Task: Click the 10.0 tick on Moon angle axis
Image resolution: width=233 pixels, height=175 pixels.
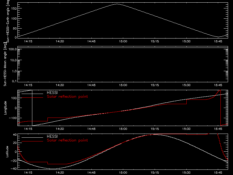Action: click(13, 60)
